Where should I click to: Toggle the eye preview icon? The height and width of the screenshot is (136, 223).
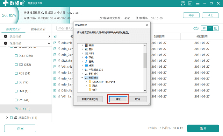point(196,28)
